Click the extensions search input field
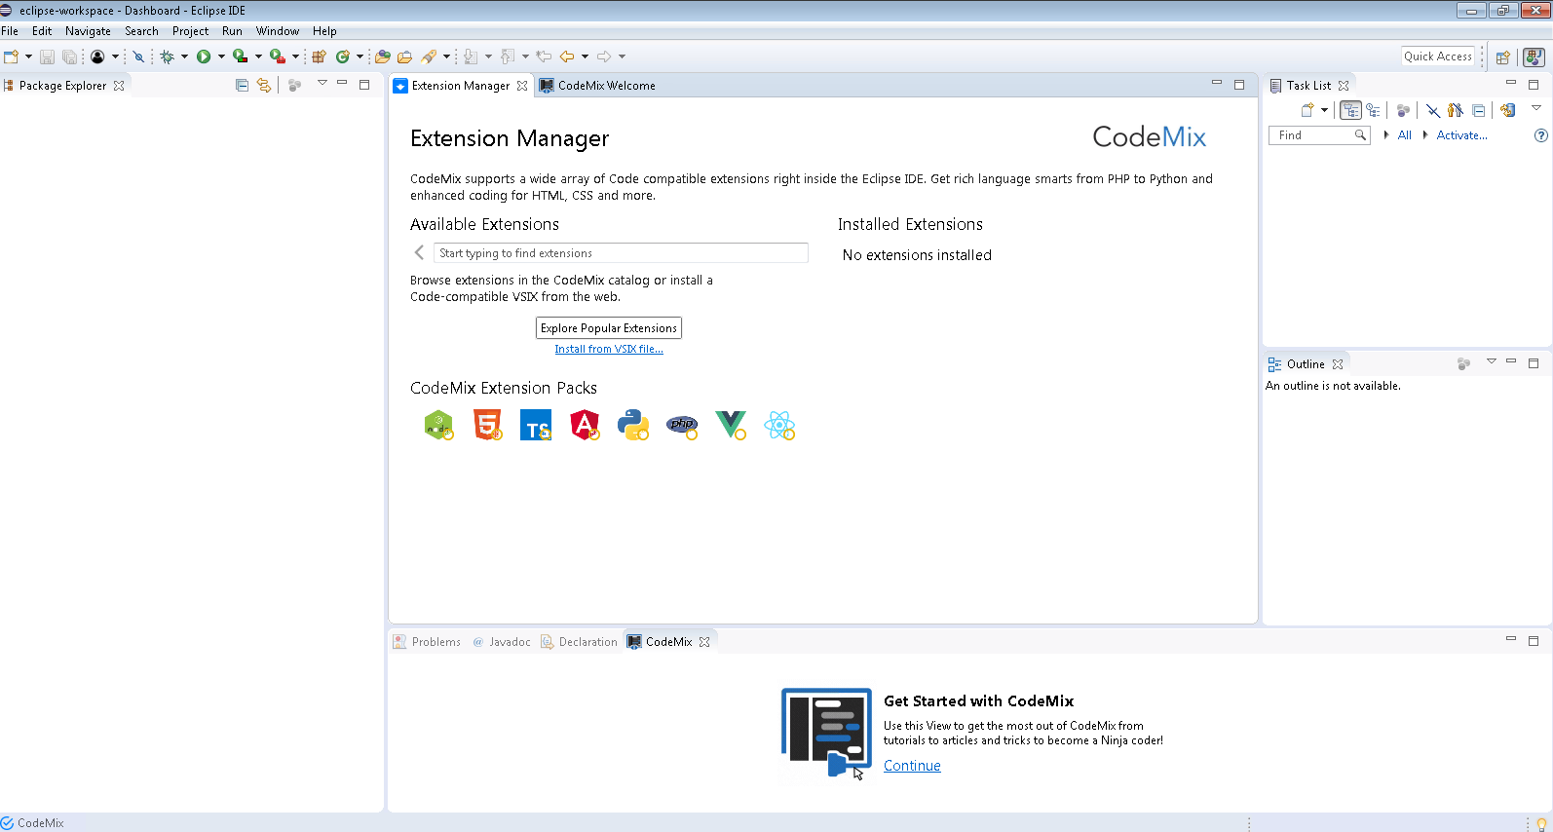The image size is (1553, 832). click(621, 253)
